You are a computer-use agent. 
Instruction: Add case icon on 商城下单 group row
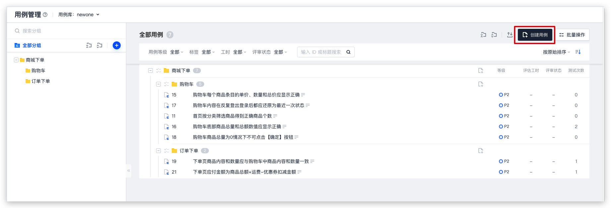[x=481, y=71]
